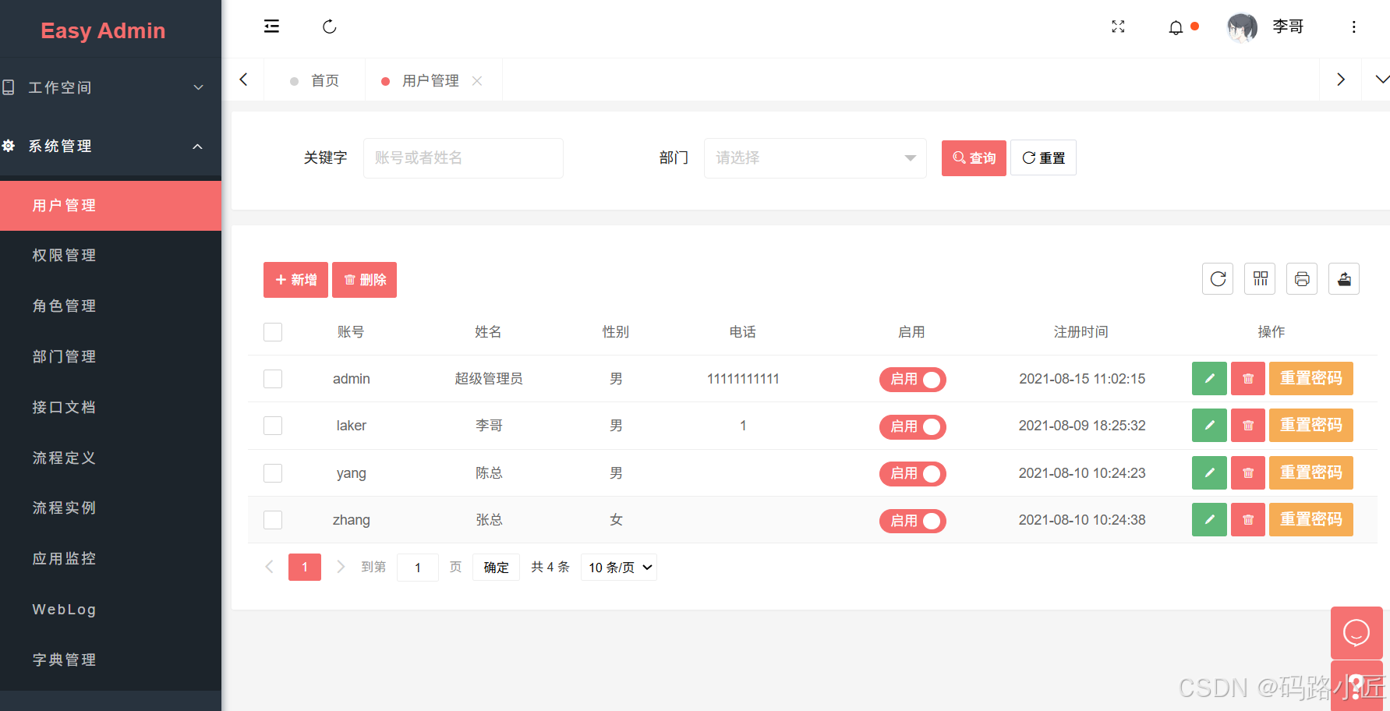1390x711 pixels.
Task: Click the sidebar collapse icon
Action: (271, 26)
